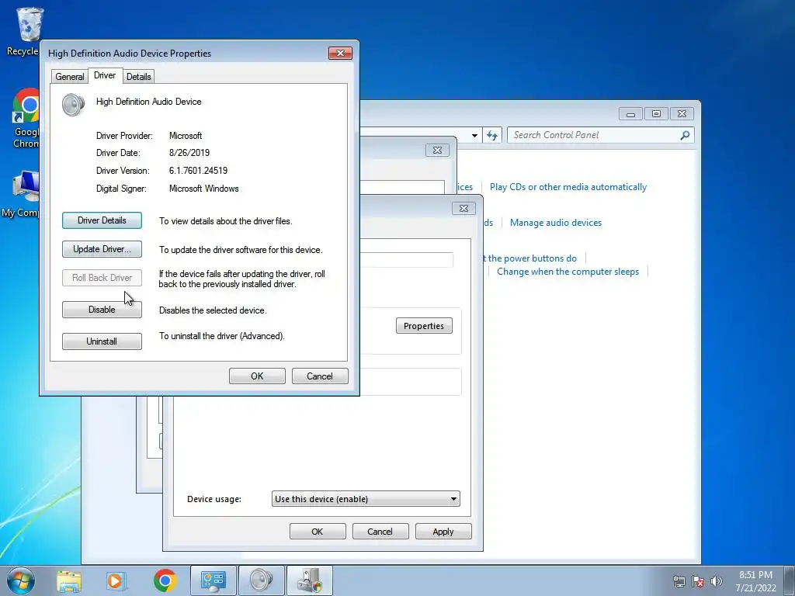Screen dimensions: 795x596
Task: Open the Details tab
Action: [138, 77]
